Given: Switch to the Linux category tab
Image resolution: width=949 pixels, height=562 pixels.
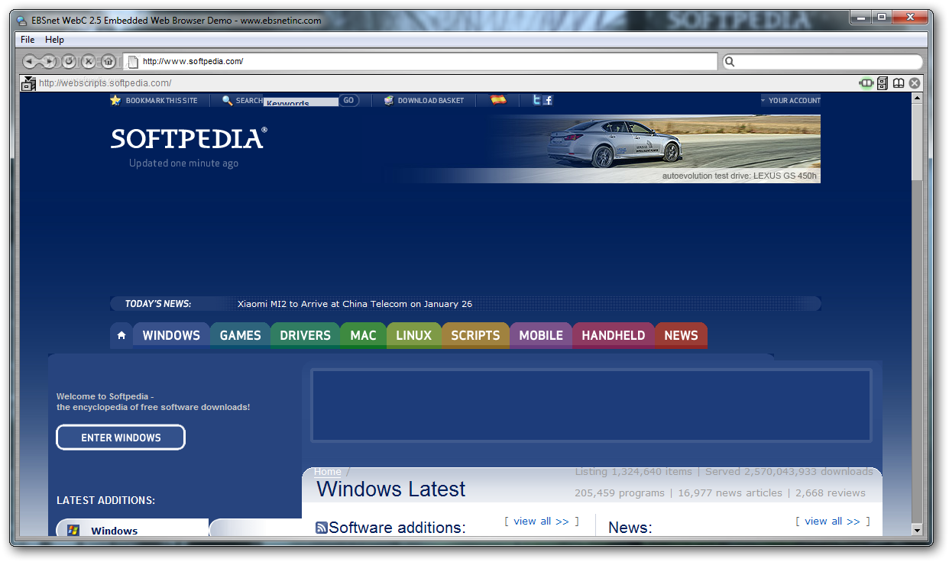Looking at the screenshot, I should point(413,335).
